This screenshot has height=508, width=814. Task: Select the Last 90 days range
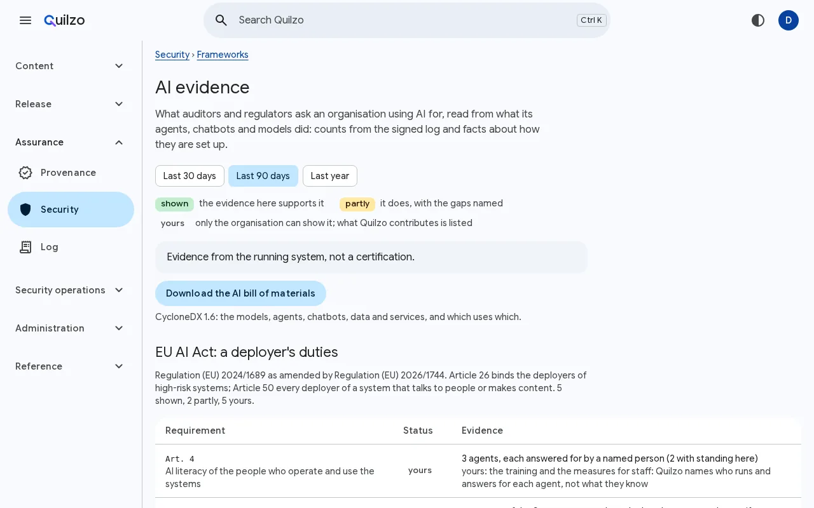263,176
